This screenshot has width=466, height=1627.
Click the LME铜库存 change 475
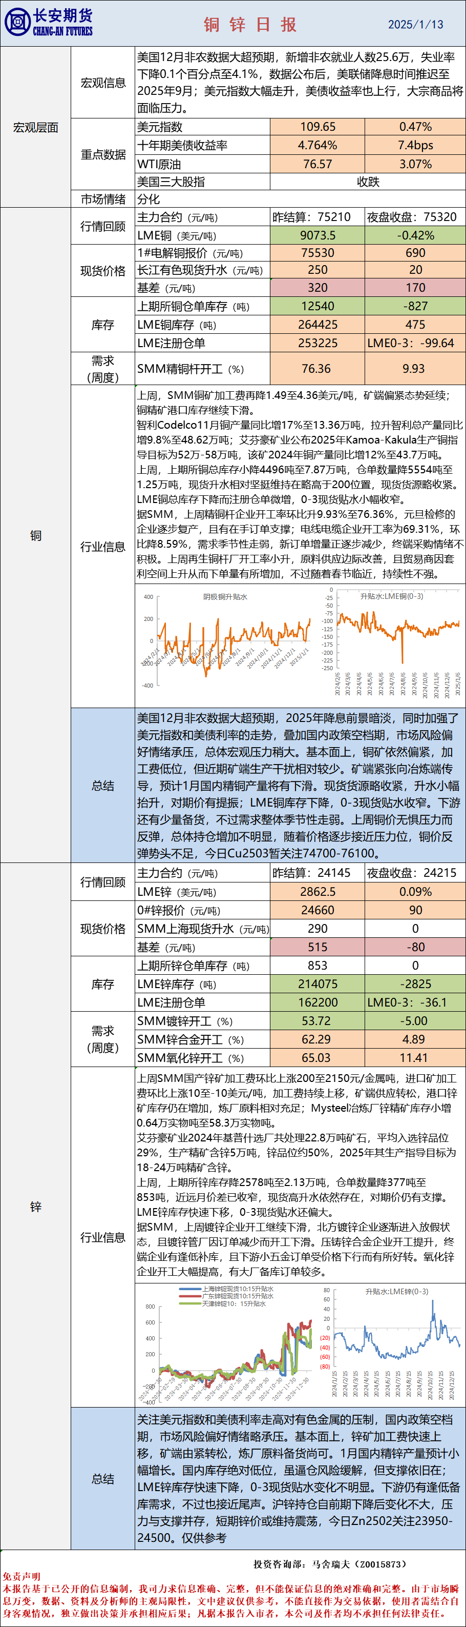point(415,325)
